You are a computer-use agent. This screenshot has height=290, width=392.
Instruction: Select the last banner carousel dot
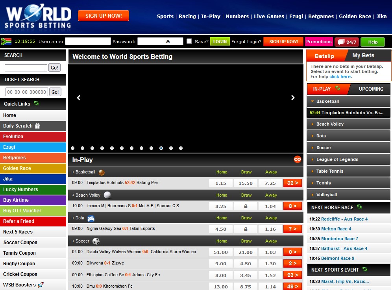tap(181, 148)
